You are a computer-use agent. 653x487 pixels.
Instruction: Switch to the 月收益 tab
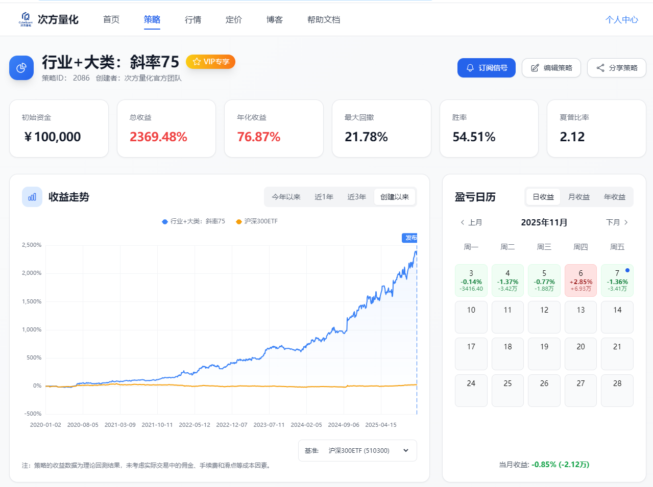point(578,197)
